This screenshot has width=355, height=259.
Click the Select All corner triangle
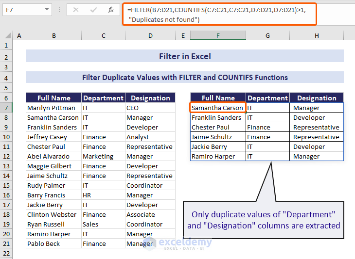(x=6, y=35)
